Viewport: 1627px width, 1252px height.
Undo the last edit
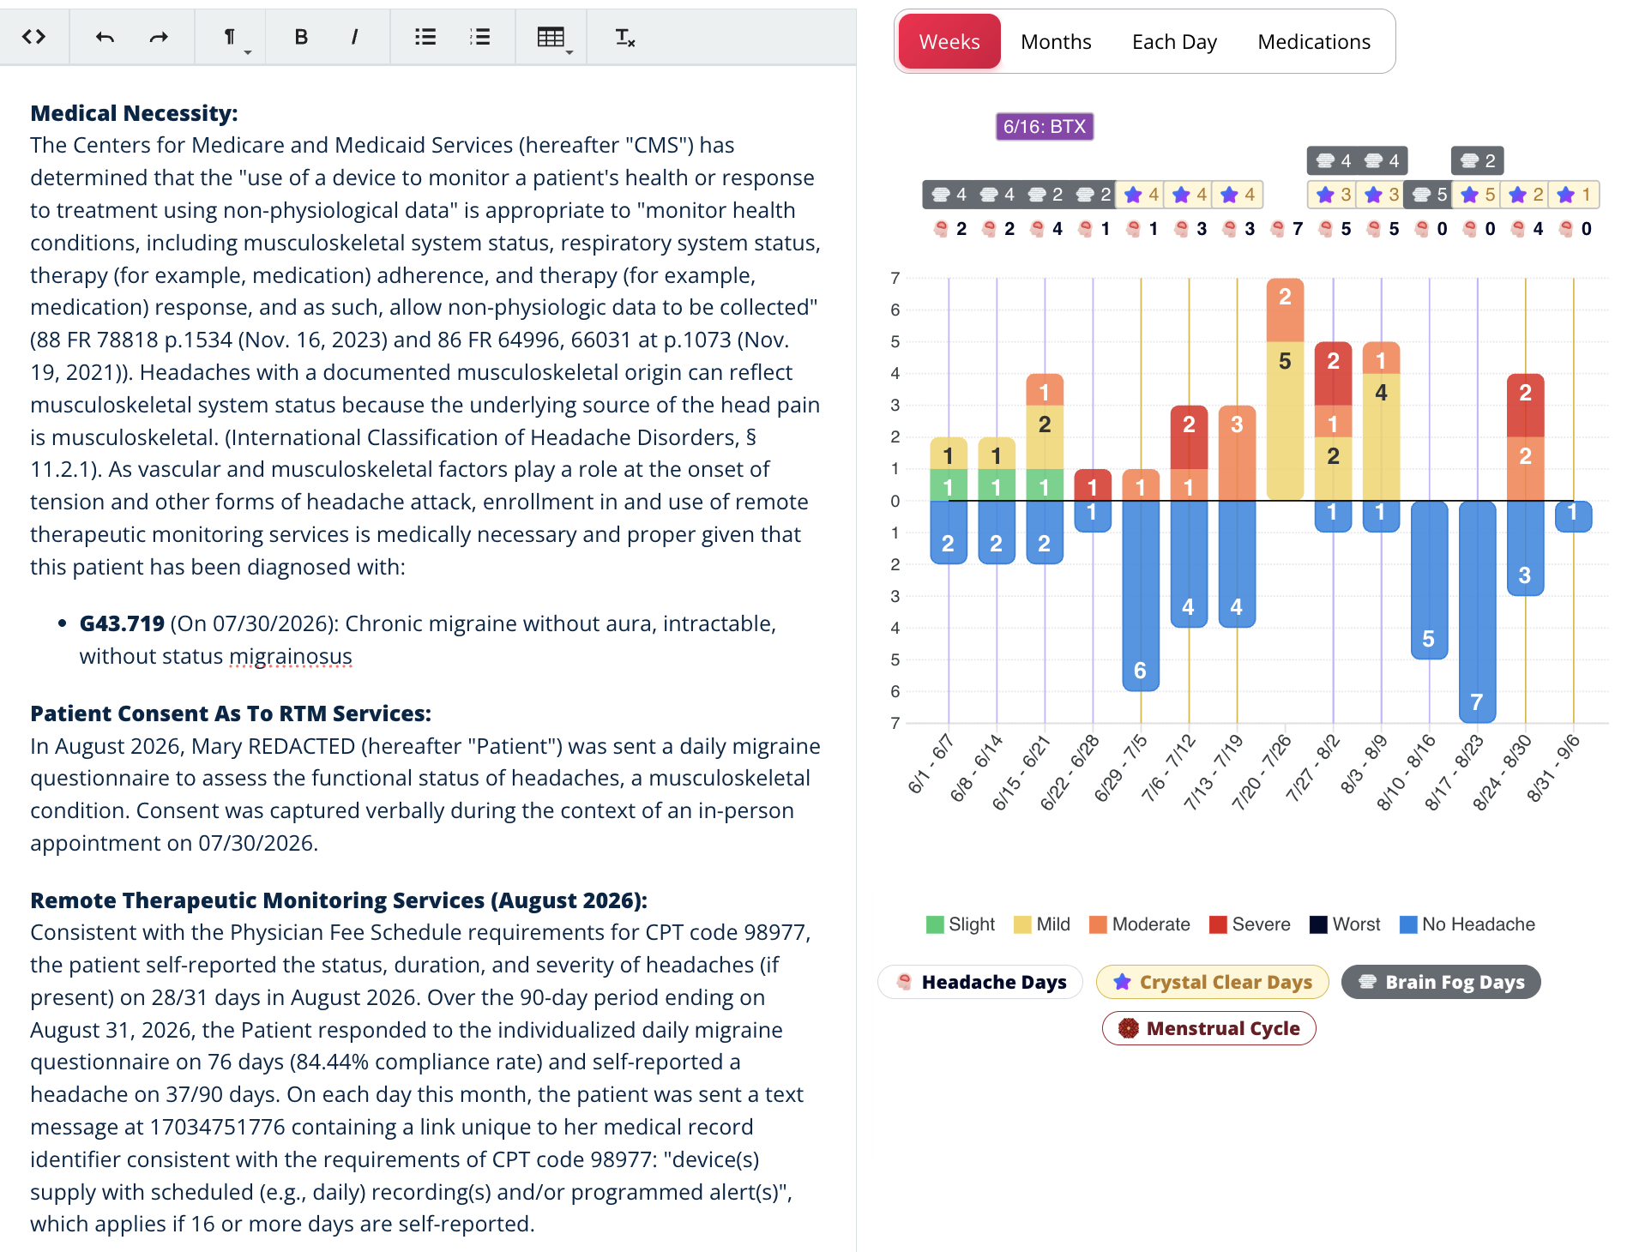[105, 37]
